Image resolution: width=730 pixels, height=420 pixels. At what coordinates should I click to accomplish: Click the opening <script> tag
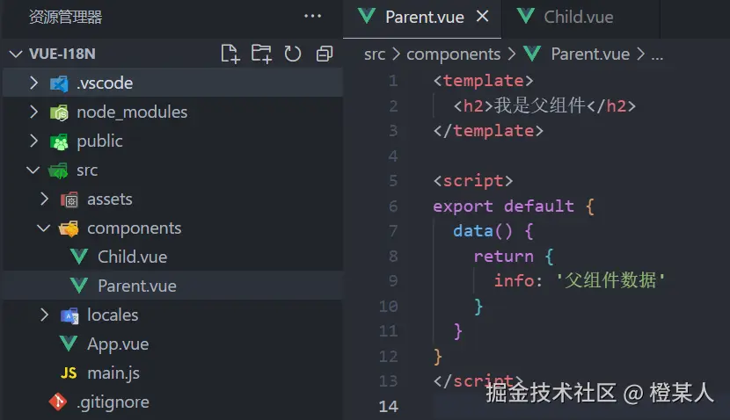[473, 181]
